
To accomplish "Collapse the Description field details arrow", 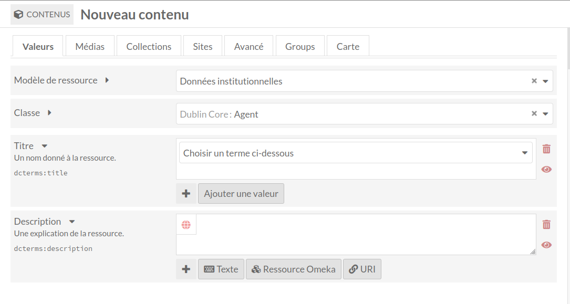I will (x=72, y=222).
